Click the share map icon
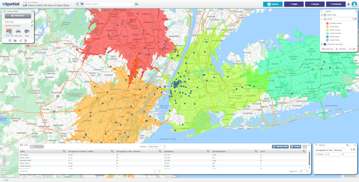This screenshot has height=182, width=359. 21,40
